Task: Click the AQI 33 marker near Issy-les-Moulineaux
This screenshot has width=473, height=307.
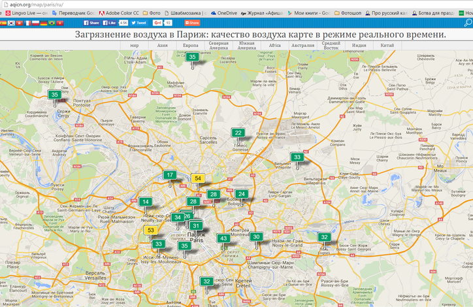Action: coord(159,244)
